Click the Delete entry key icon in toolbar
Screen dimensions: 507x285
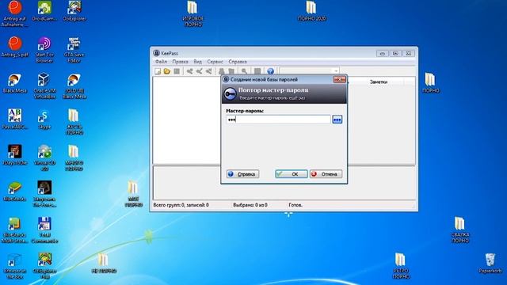(209, 71)
